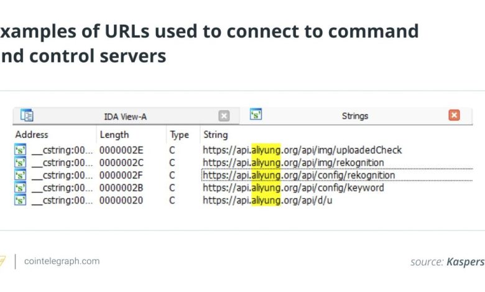Sort by the Length column header

pyautogui.click(x=114, y=134)
